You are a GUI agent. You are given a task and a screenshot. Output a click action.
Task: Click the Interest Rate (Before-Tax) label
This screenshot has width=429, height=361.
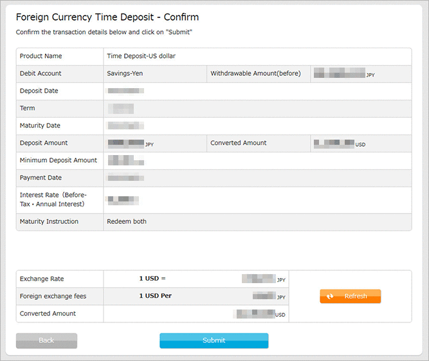point(53,199)
